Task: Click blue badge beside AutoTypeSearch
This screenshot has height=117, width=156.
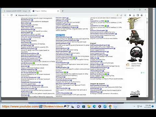Action: pyautogui.click(x=69, y=44)
